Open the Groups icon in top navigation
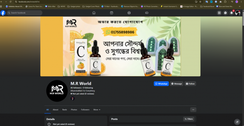This screenshot has width=244, height=126. (129, 13)
